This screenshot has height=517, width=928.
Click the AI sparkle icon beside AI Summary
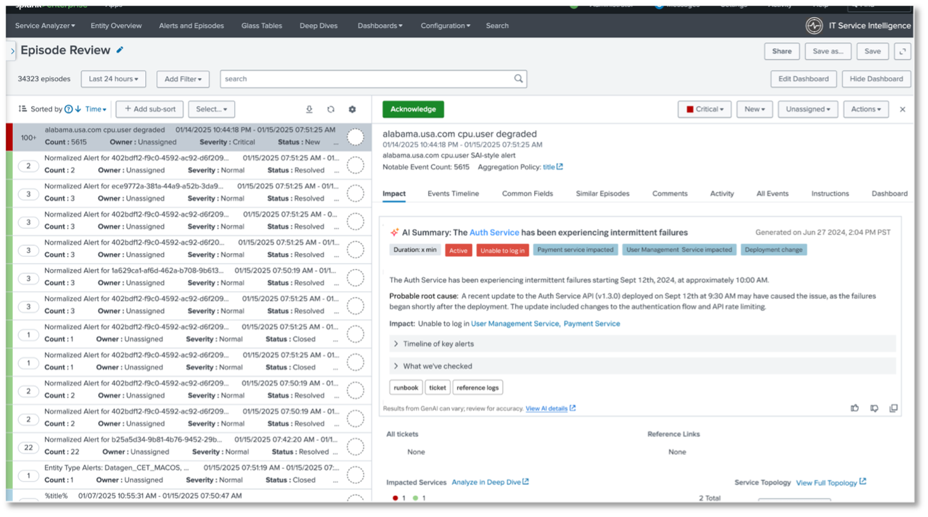click(x=394, y=232)
